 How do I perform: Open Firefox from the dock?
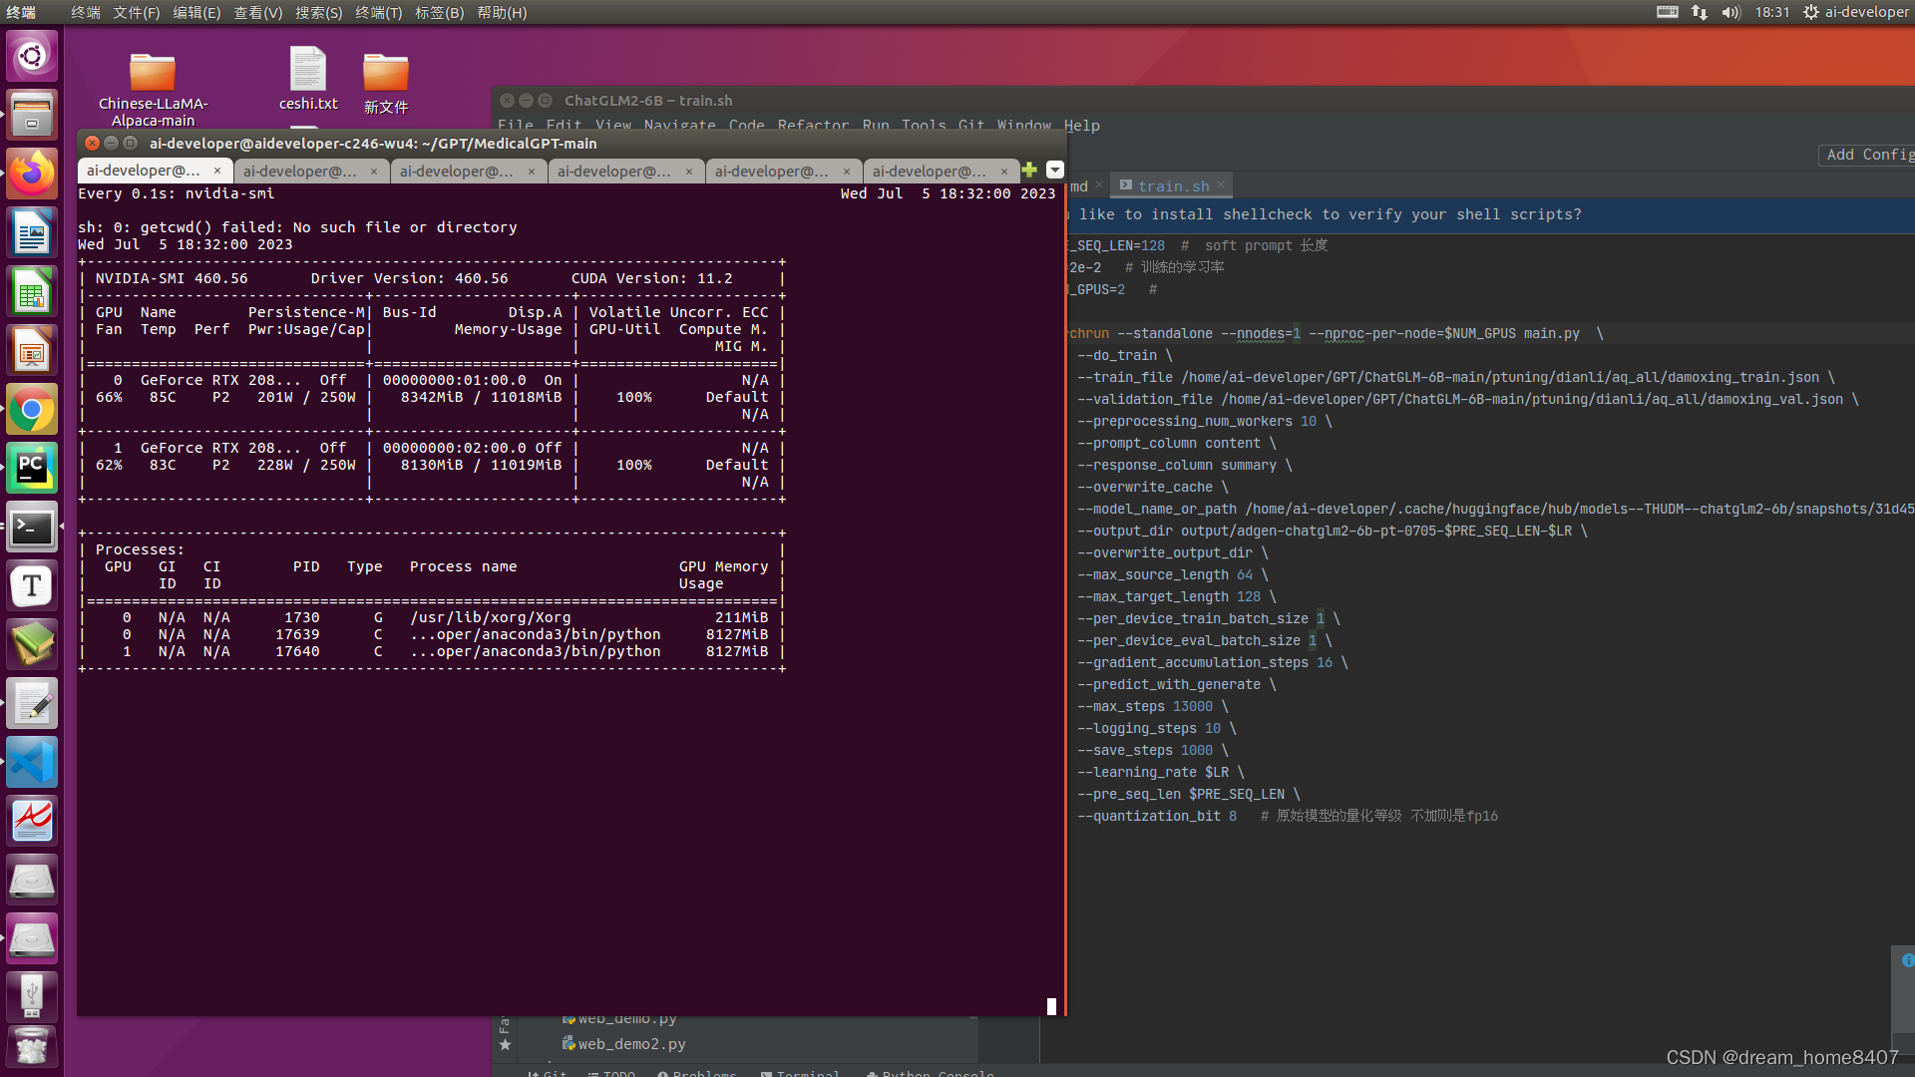[x=32, y=174]
